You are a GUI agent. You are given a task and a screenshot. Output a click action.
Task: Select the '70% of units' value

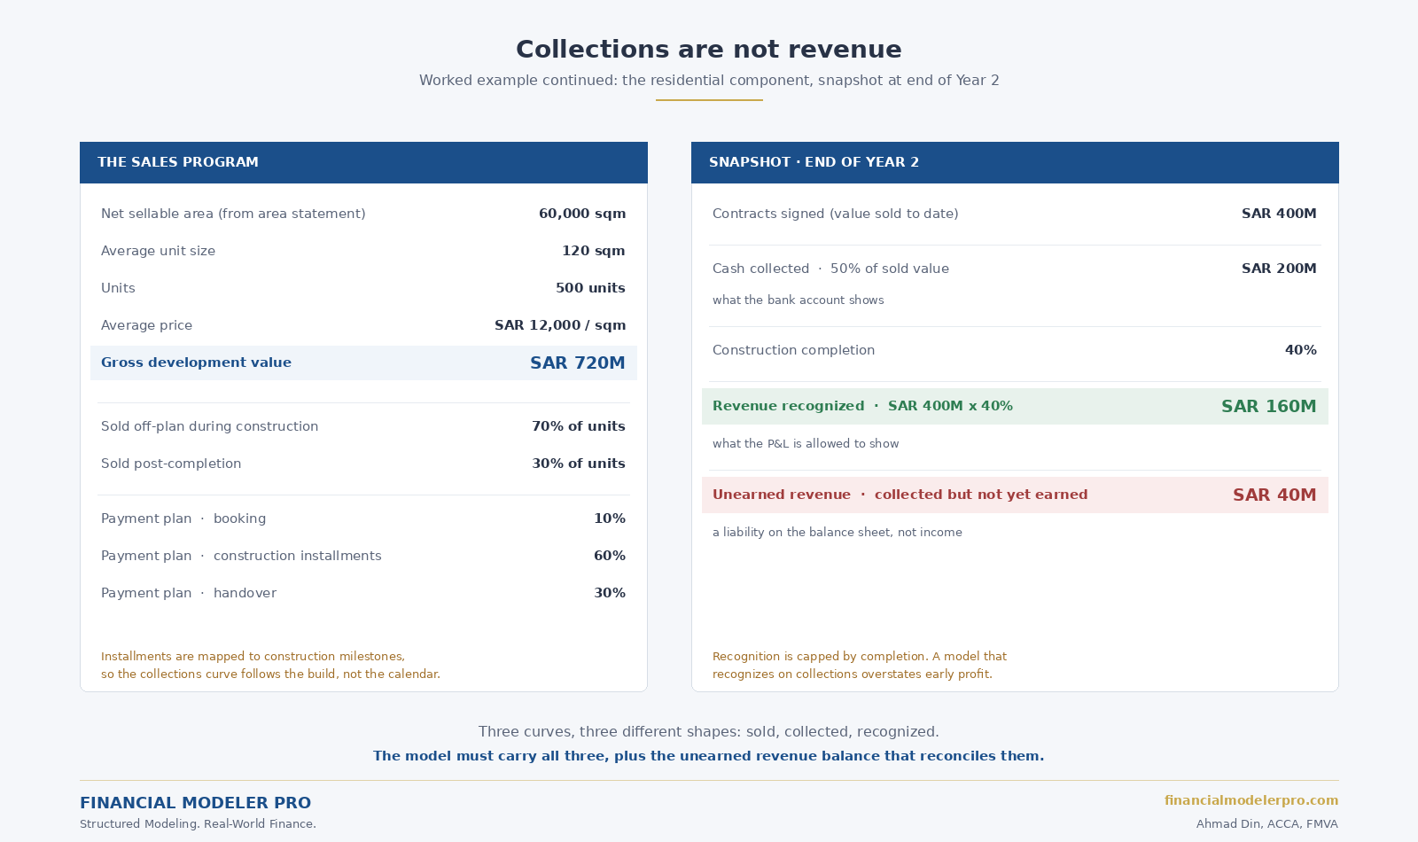point(579,426)
